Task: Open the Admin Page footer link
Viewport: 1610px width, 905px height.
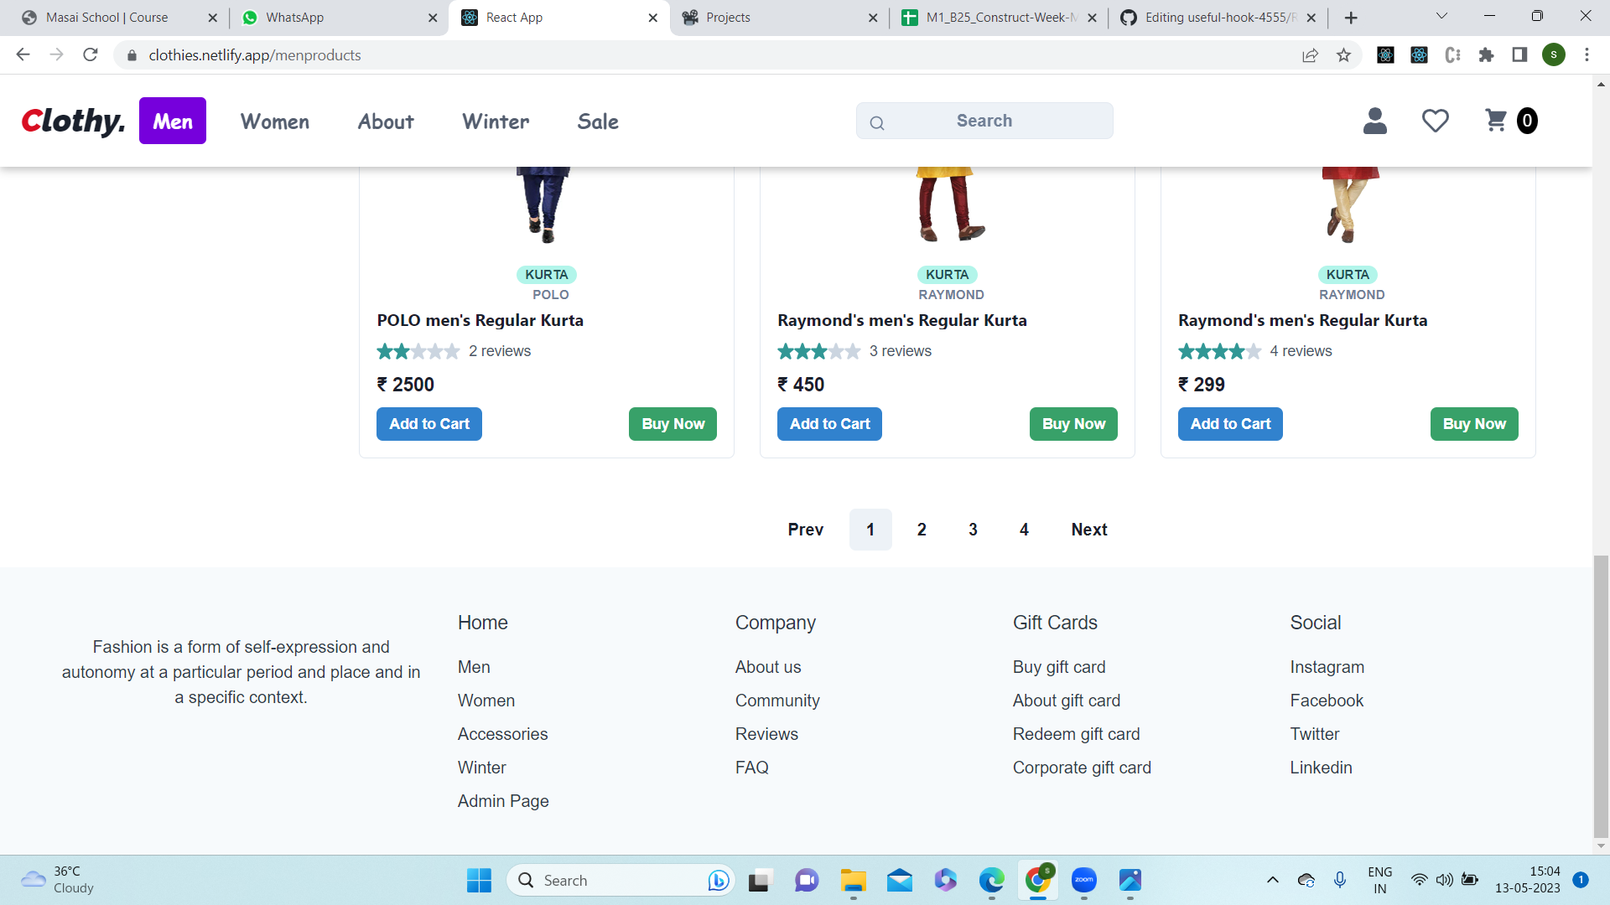Action: coord(502,801)
